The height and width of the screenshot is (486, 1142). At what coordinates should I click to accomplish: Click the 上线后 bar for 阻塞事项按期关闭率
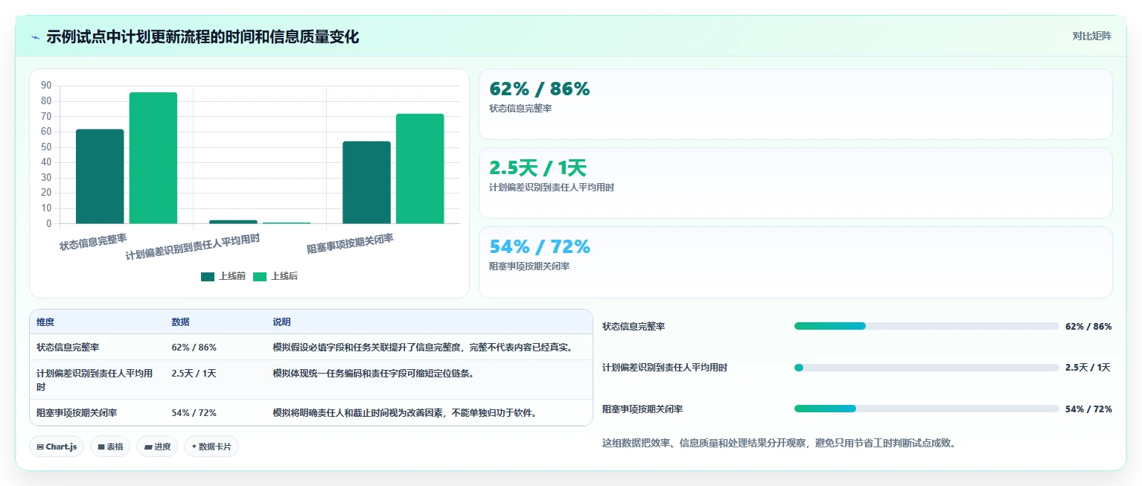420,168
